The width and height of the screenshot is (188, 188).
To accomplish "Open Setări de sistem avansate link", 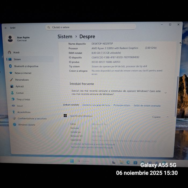I will pos(147,106).
